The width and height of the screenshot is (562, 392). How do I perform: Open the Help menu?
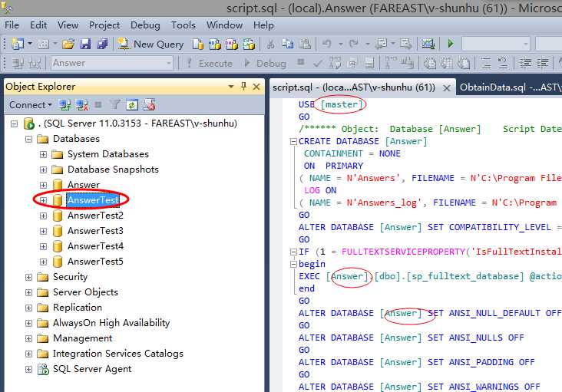(x=263, y=25)
